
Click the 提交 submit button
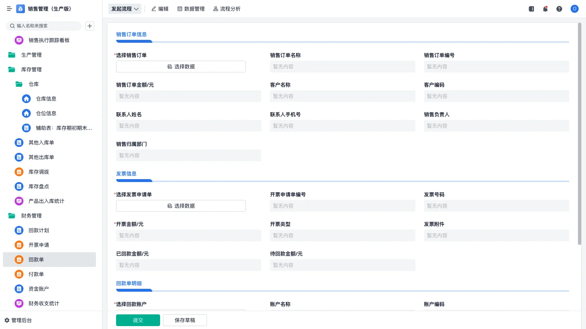click(138, 320)
